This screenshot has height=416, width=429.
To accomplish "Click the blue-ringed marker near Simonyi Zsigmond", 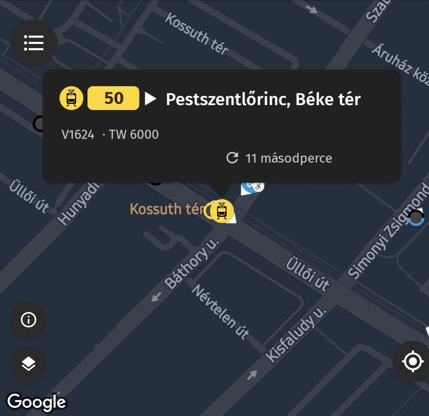I will pyautogui.click(x=416, y=218).
